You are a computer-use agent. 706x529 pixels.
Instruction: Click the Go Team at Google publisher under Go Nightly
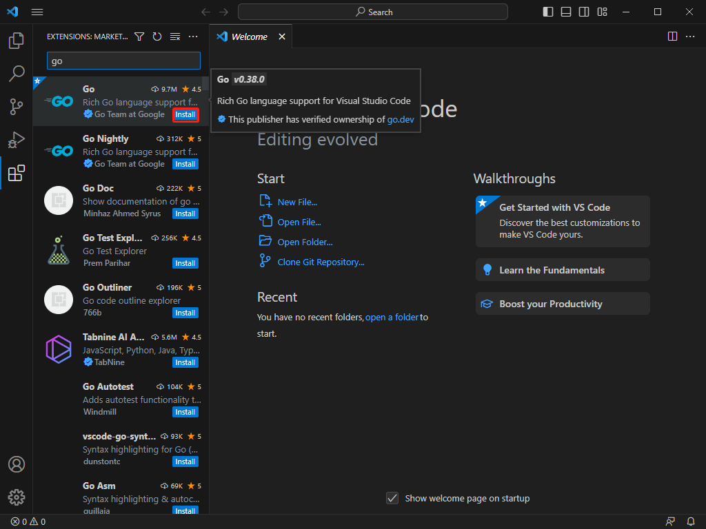[x=129, y=164]
